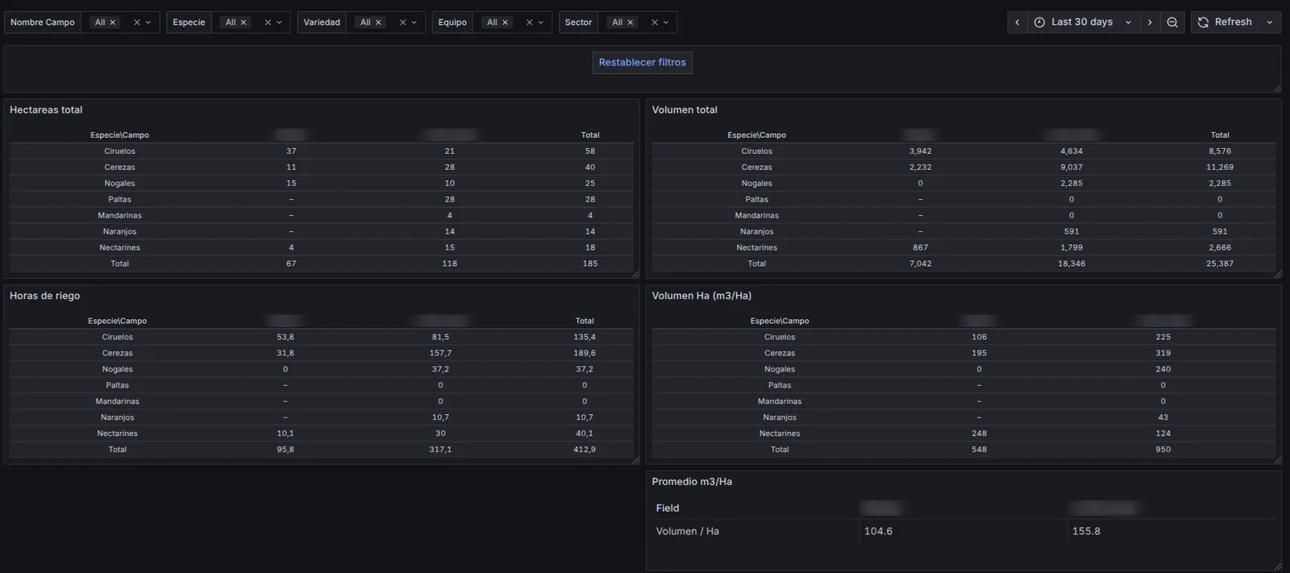
Task: Click the Promedio m3/Ha panel title
Action: 692,482
